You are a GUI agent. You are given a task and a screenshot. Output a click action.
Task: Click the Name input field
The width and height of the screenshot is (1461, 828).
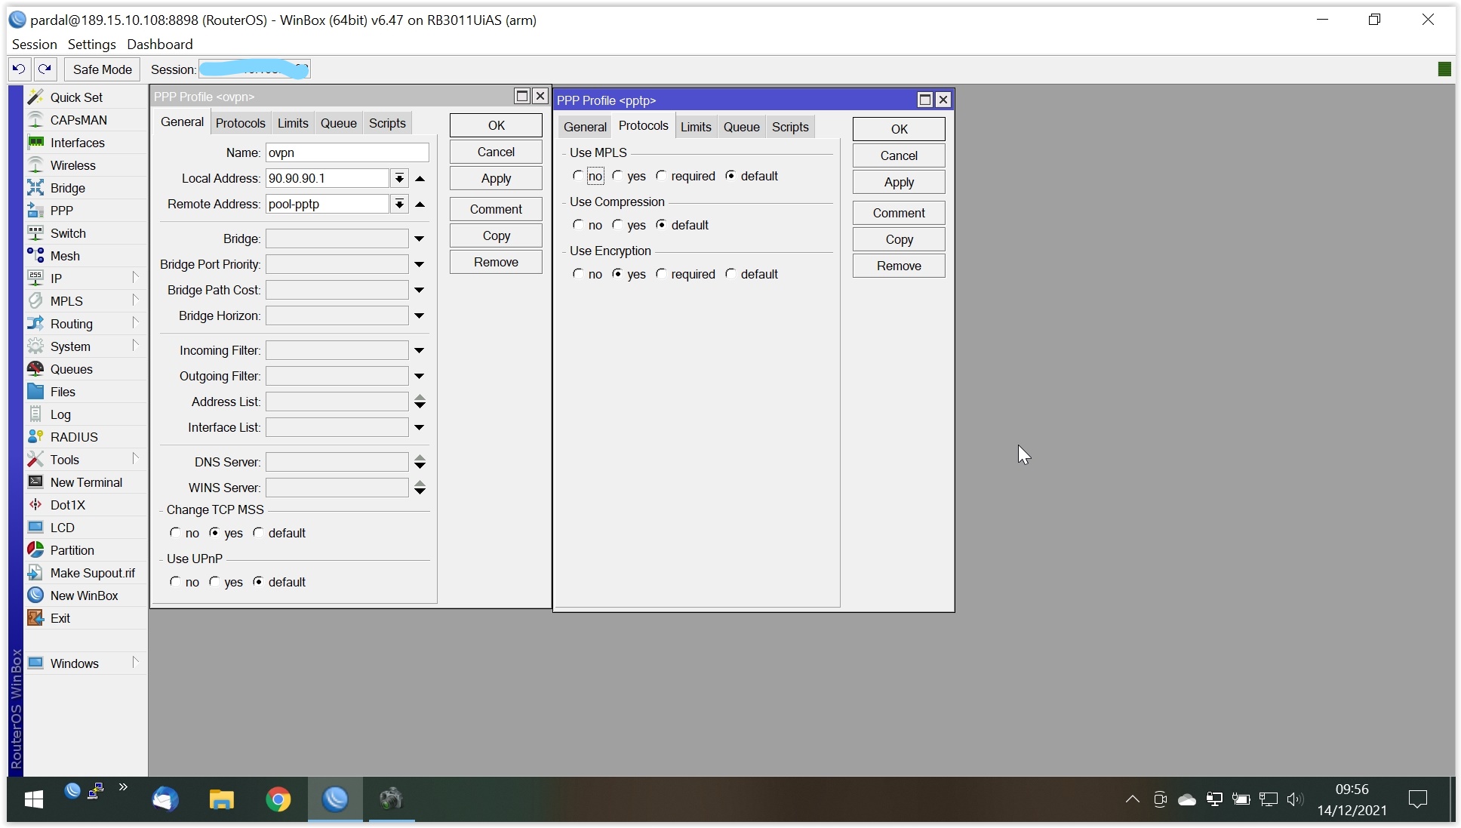[347, 152]
